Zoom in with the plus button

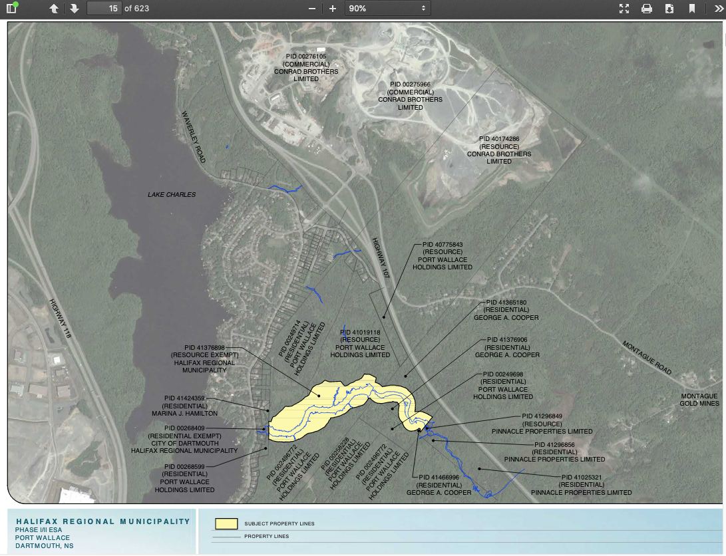[333, 9]
